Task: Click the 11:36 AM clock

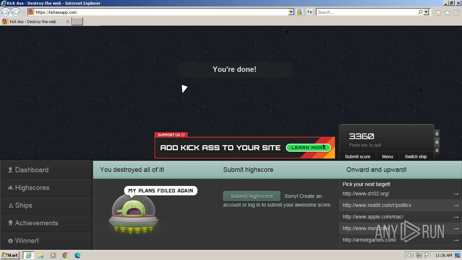Action: point(444,255)
